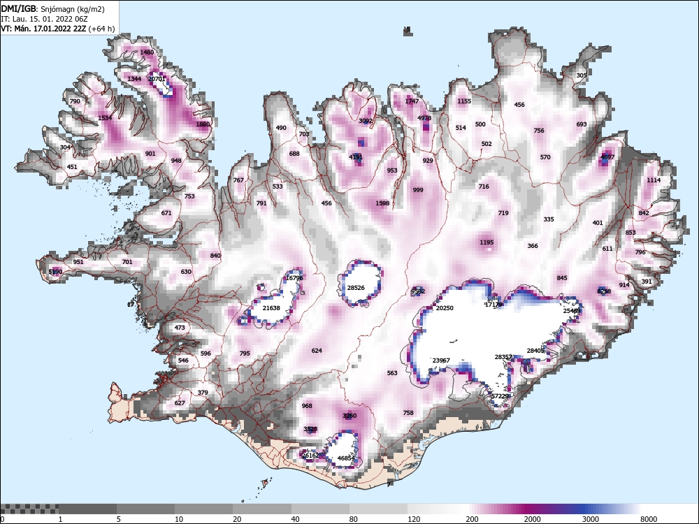
Task: Click the snow value 16796
Action: [294, 278]
